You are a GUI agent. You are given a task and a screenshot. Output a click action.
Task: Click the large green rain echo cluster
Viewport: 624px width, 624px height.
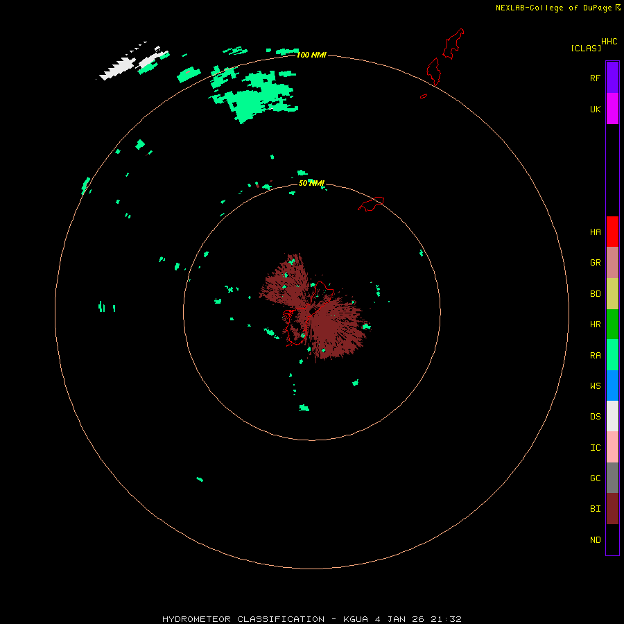(254, 96)
